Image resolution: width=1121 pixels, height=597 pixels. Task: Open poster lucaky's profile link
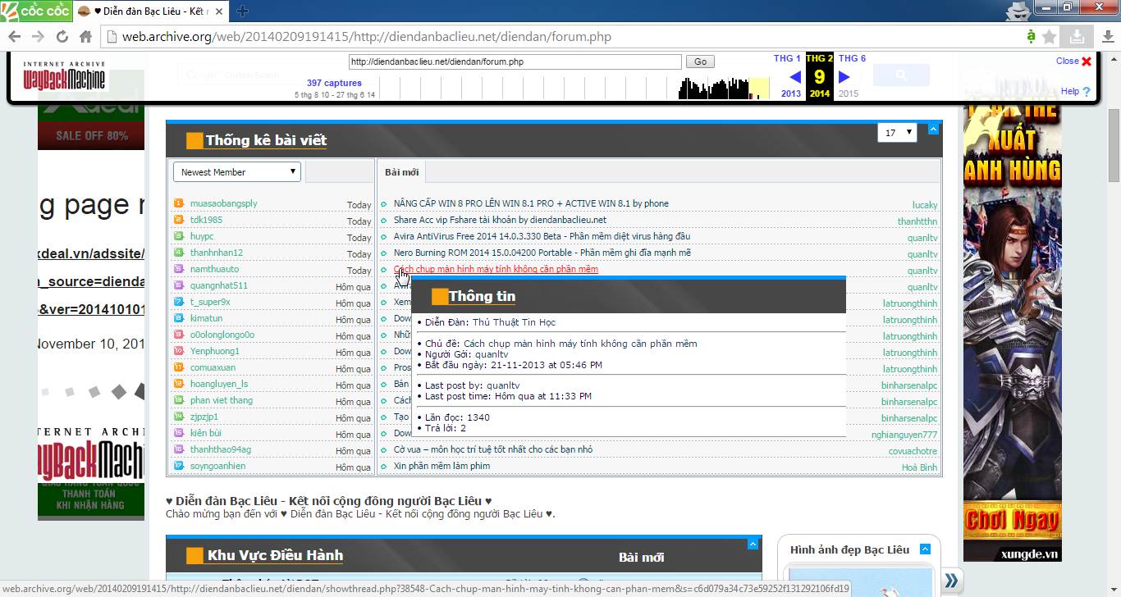click(x=925, y=205)
